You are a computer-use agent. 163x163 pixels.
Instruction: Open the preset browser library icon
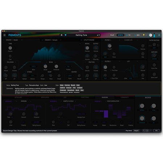62,35
